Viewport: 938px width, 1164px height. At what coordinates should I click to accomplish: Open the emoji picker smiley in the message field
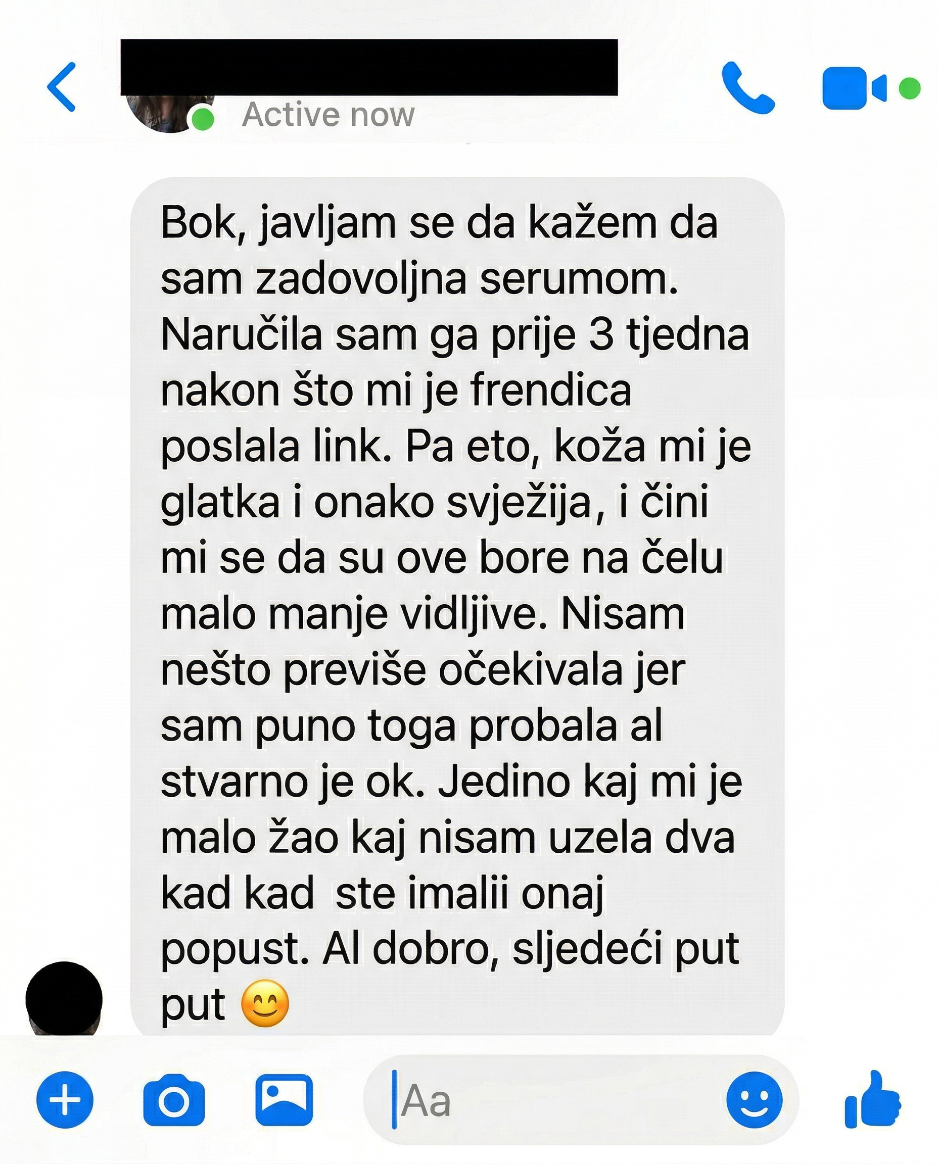coord(754,1100)
